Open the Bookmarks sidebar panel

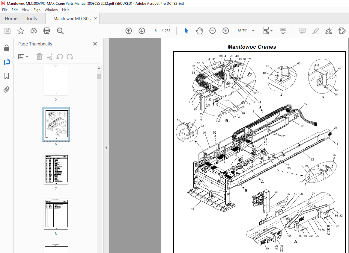coord(7,76)
